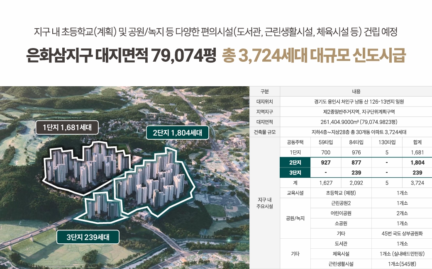
Task: Click the '내용' table header cell
Action: (356, 91)
